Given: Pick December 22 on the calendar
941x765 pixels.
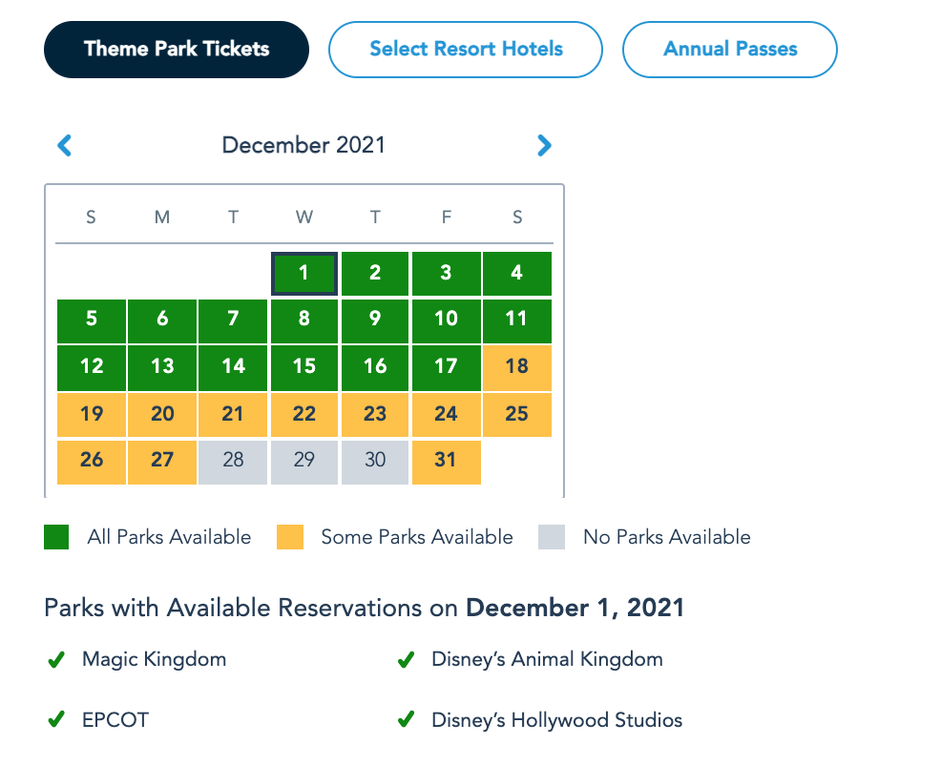Looking at the screenshot, I should [304, 414].
